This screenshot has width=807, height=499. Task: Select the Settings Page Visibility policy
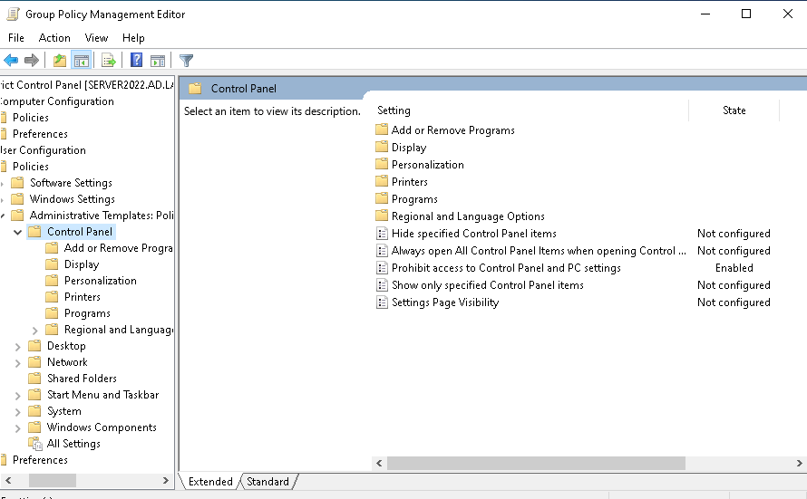(444, 302)
